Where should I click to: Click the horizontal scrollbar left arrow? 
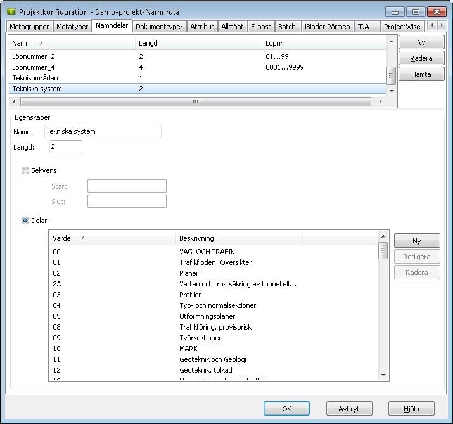[14, 101]
